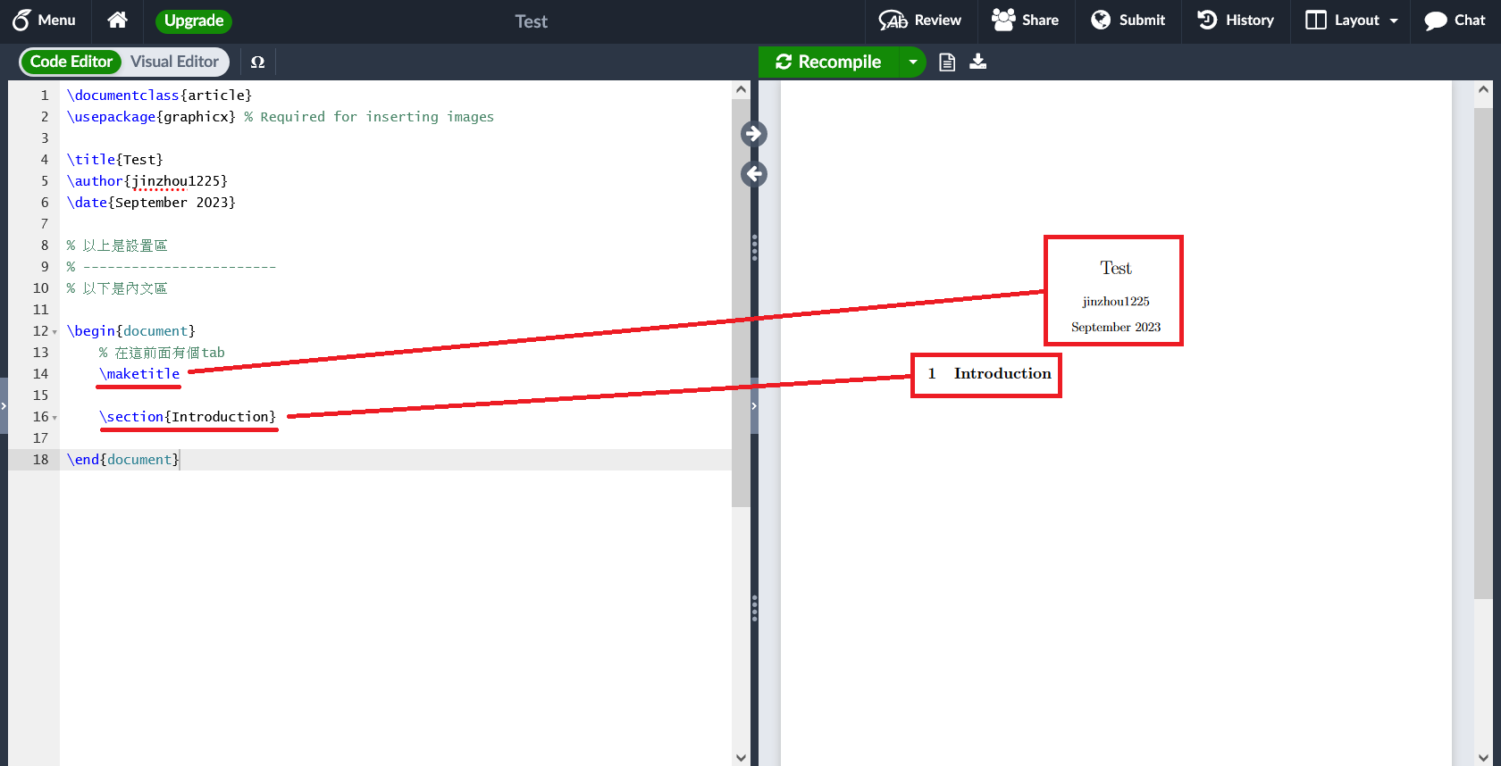
Task: Open the Layout dropdown
Action: [x=1352, y=21]
